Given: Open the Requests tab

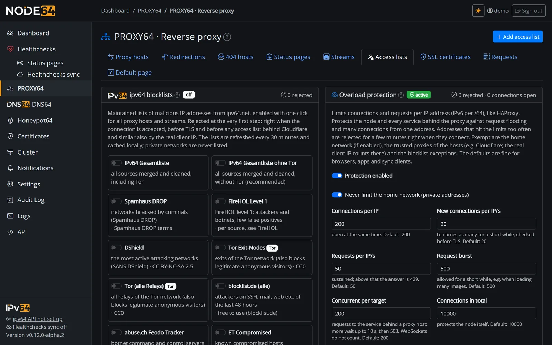Looking at the screenshot, I should click(500, 57).
